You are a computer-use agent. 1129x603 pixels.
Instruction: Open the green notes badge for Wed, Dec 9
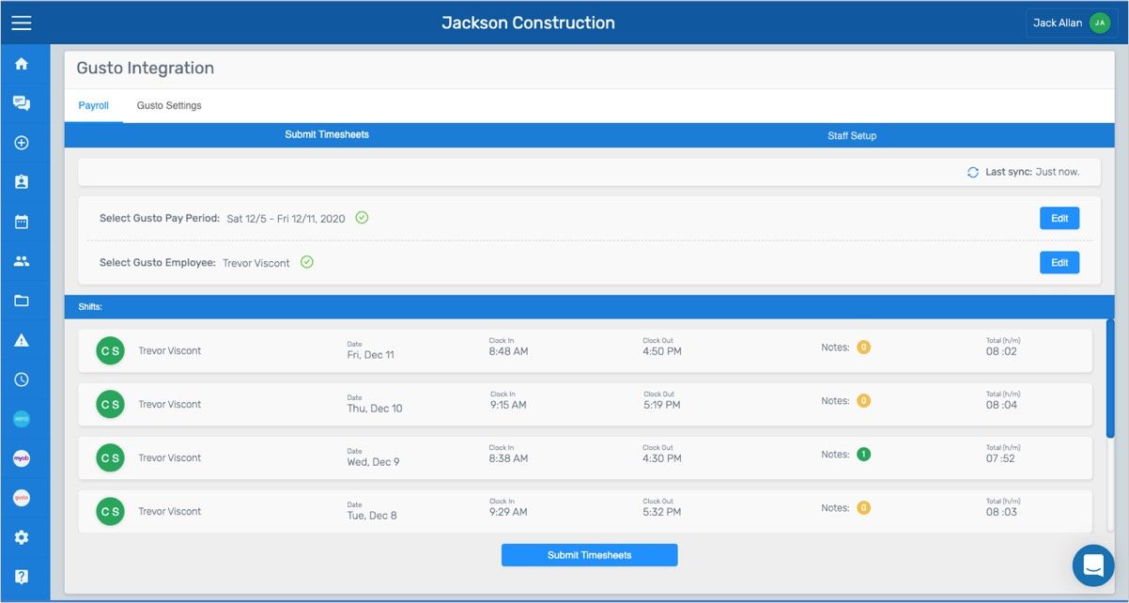coord(863,454)
